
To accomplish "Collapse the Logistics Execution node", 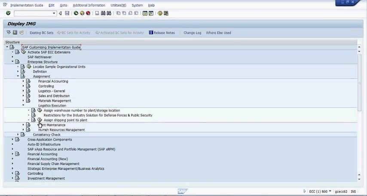I will tap(23, 105).
